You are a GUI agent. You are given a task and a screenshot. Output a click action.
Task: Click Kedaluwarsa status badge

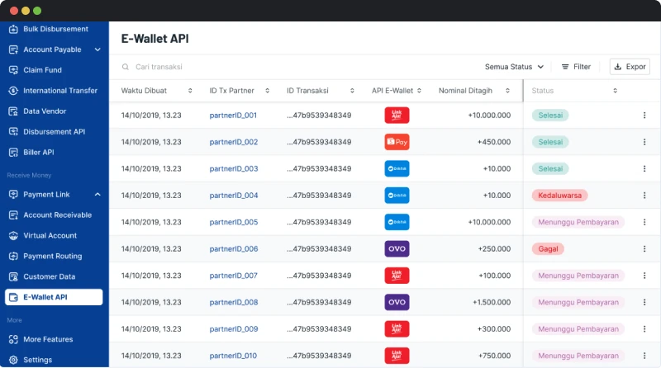tap(560, 196)
